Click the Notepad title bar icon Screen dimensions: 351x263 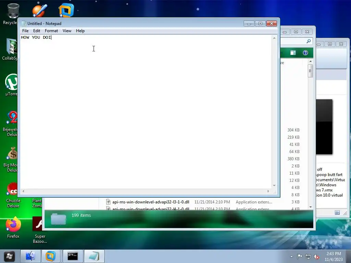pyautogui.click(x=24, y=24)
